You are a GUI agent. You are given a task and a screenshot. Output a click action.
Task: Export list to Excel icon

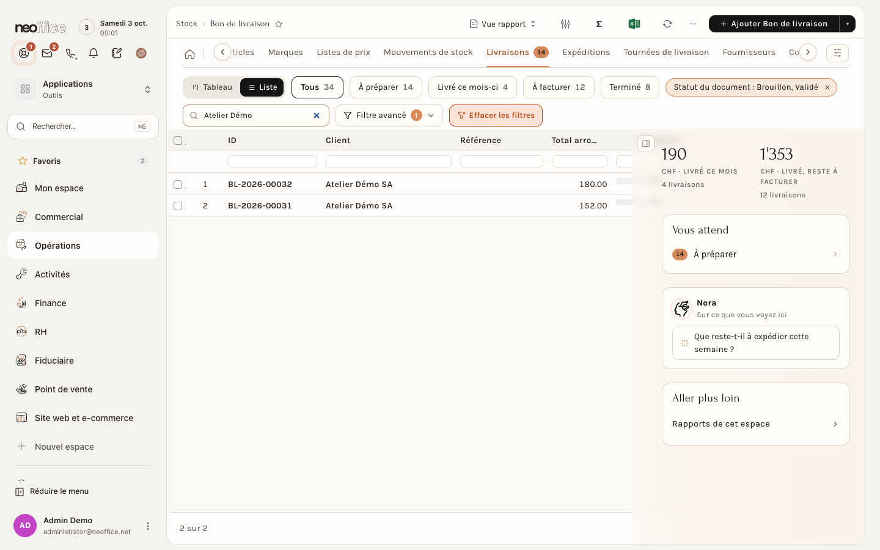(x=634, y=24)
